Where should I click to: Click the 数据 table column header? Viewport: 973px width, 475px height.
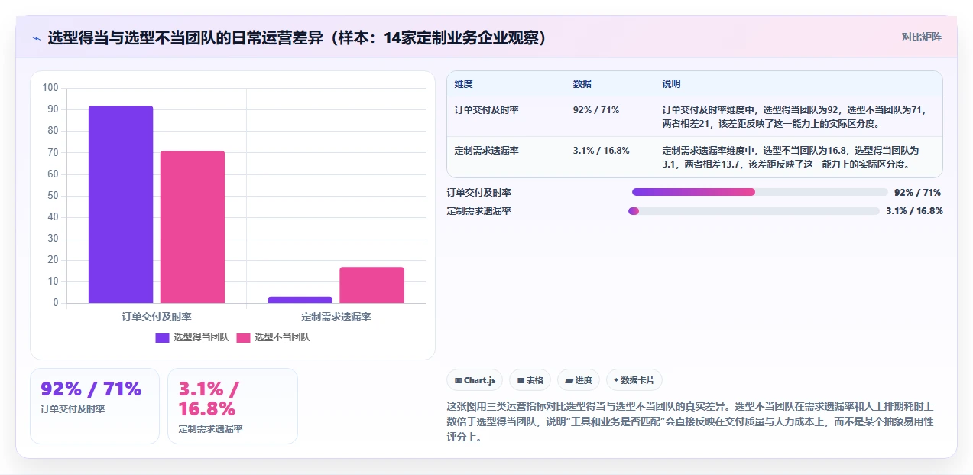tap(582, 84)
